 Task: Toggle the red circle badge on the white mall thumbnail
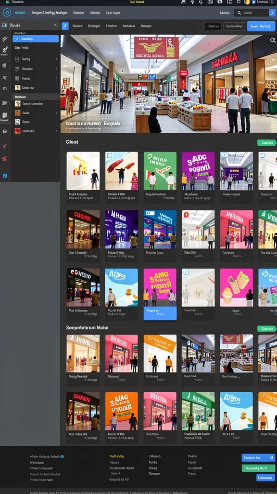[x=186, y=215]
